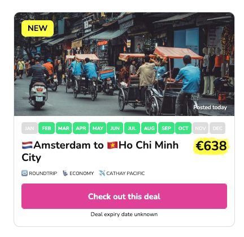Click the roundtrip arrows icon
Screen dimensions: 244x237
24,173
